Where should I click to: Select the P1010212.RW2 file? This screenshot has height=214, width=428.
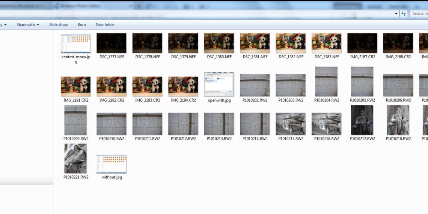click(183, 124)
